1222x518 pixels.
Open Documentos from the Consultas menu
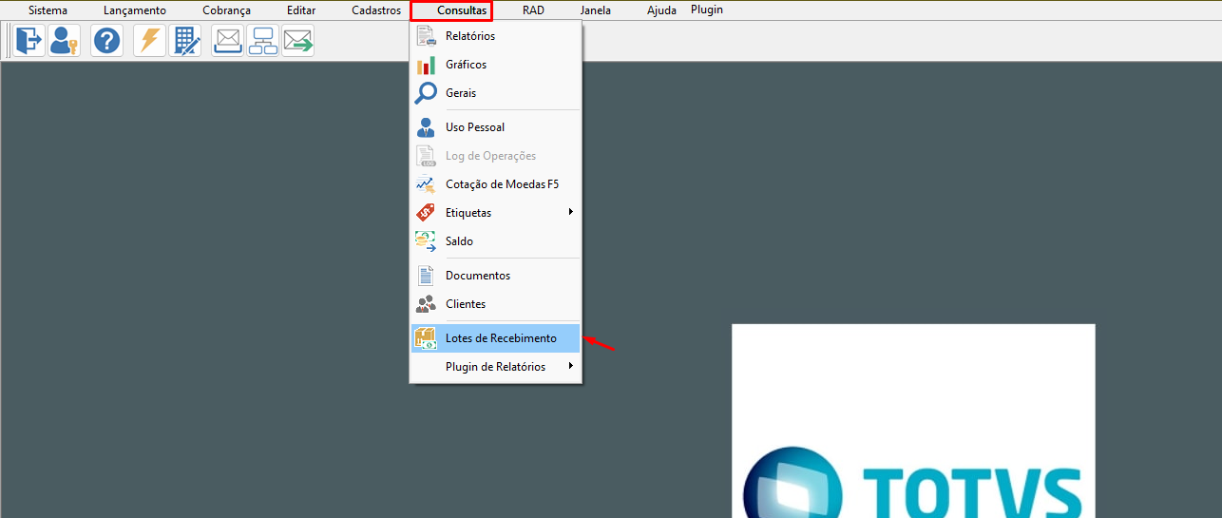pyautogui.click(x=495, y=276)
